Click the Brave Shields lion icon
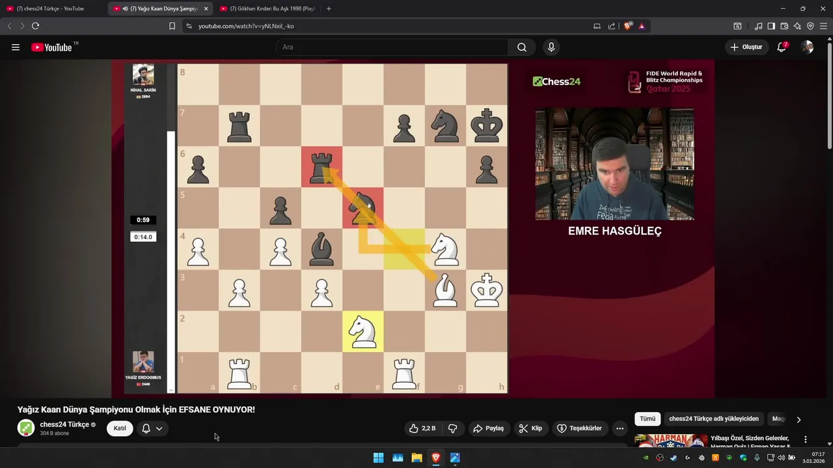This screenshot has height=468, width=833. 627,26
